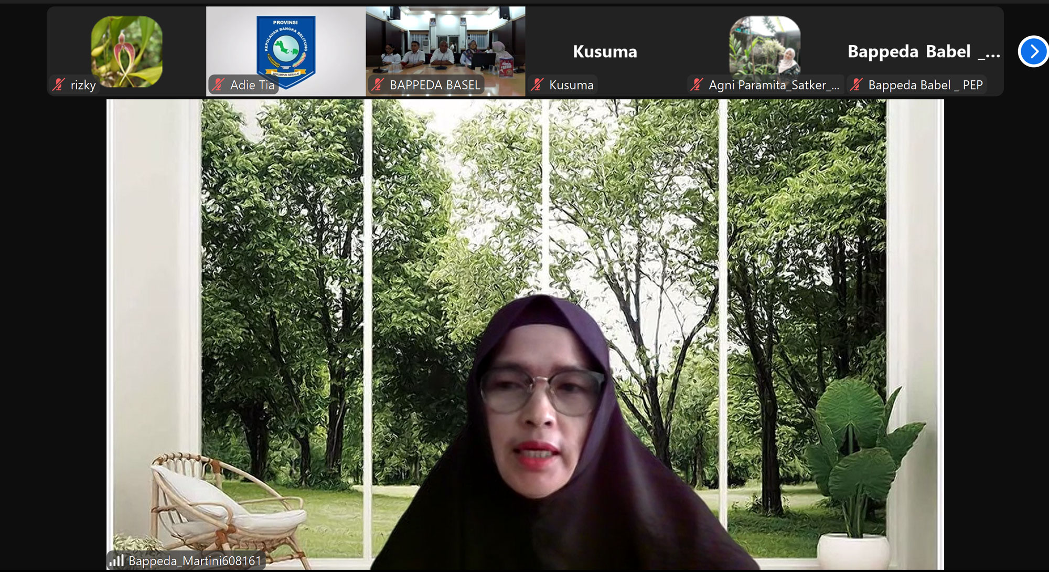Click the rizky name label
The width and height of the screenshot is (1049, 572).
click(x=83, y=85)
